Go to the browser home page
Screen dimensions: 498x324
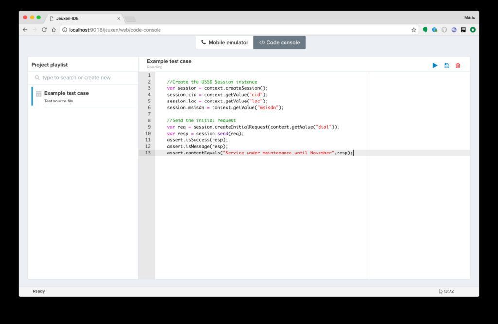53,30
